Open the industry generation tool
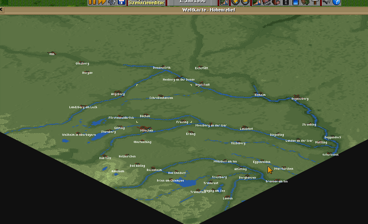Image resolution: width=368 pixels, height=224 pixels. [276, 2]
